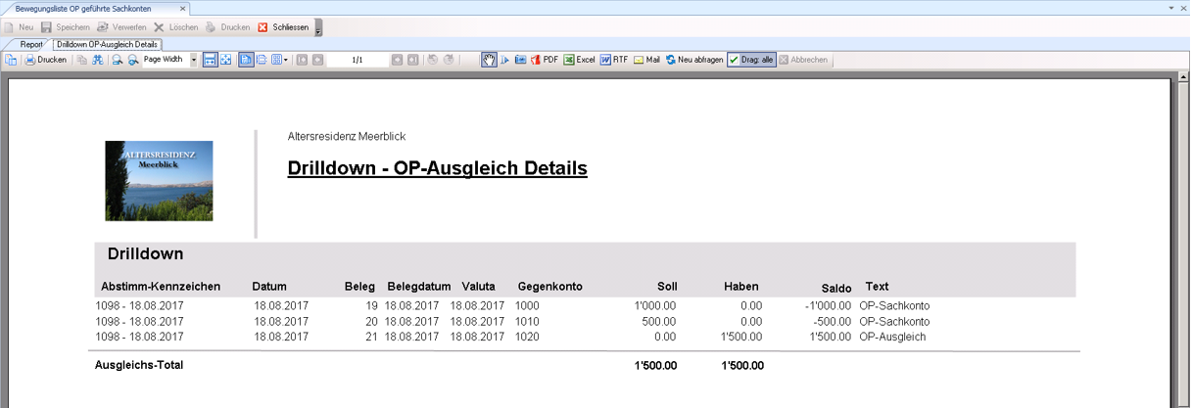The height and width of the screenshot is (408, 1192).
Task: Toggle the Drag: alle checkbox button
Action: [x=752, y=60]
